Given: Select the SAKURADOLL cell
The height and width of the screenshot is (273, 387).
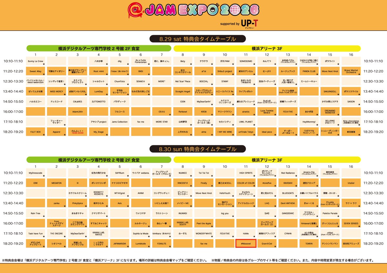Looking at the screenshot, I should tap(330, 92).
